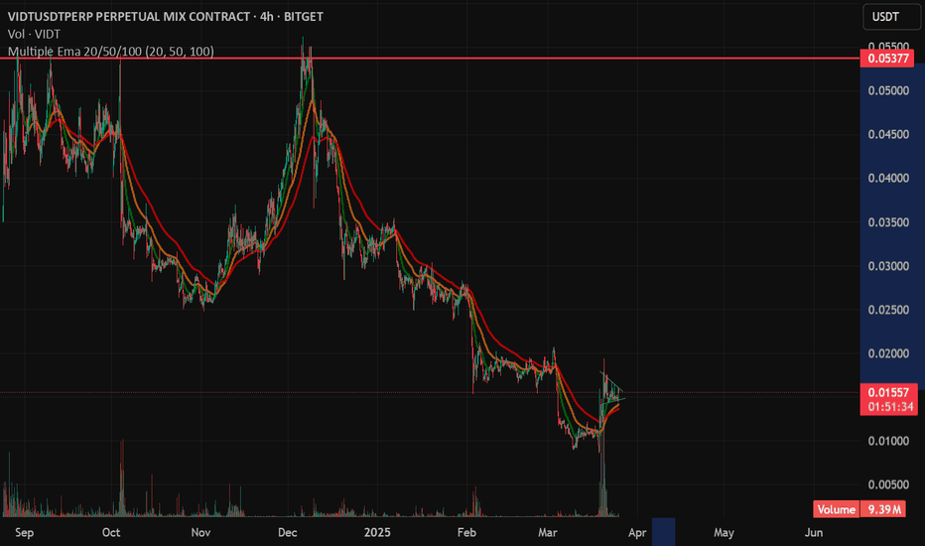Click the 2025 label on time axis
This screenshot has height=546, width=925.
pyautogui.click(x=377, y=532)
